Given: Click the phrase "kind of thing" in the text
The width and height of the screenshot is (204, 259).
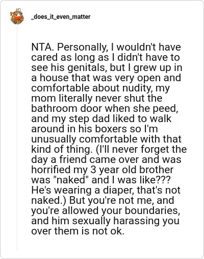Looking at the screenshot, I should pos(61,150).
